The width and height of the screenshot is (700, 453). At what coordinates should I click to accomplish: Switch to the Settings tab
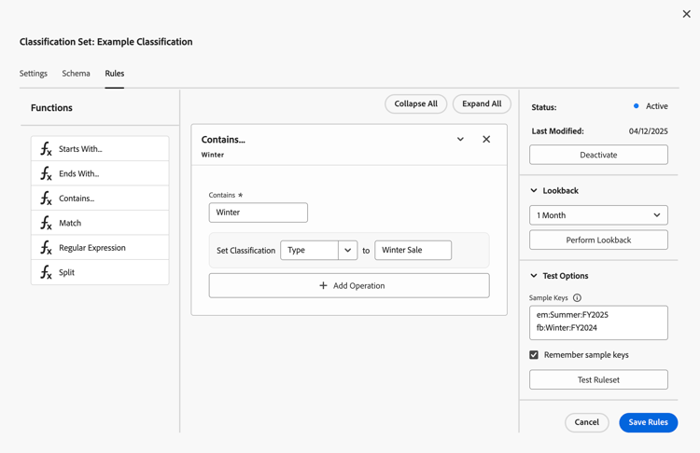[x=34, y=74]
